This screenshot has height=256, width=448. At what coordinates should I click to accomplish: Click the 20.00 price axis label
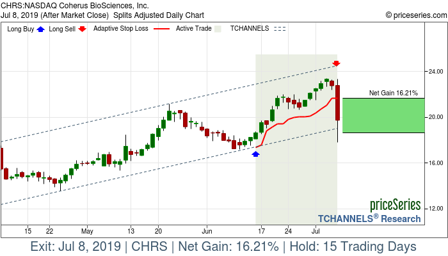436,117
